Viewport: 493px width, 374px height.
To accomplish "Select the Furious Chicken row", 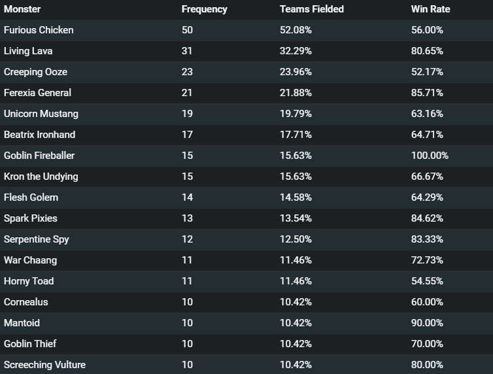I will coord(246,30).
